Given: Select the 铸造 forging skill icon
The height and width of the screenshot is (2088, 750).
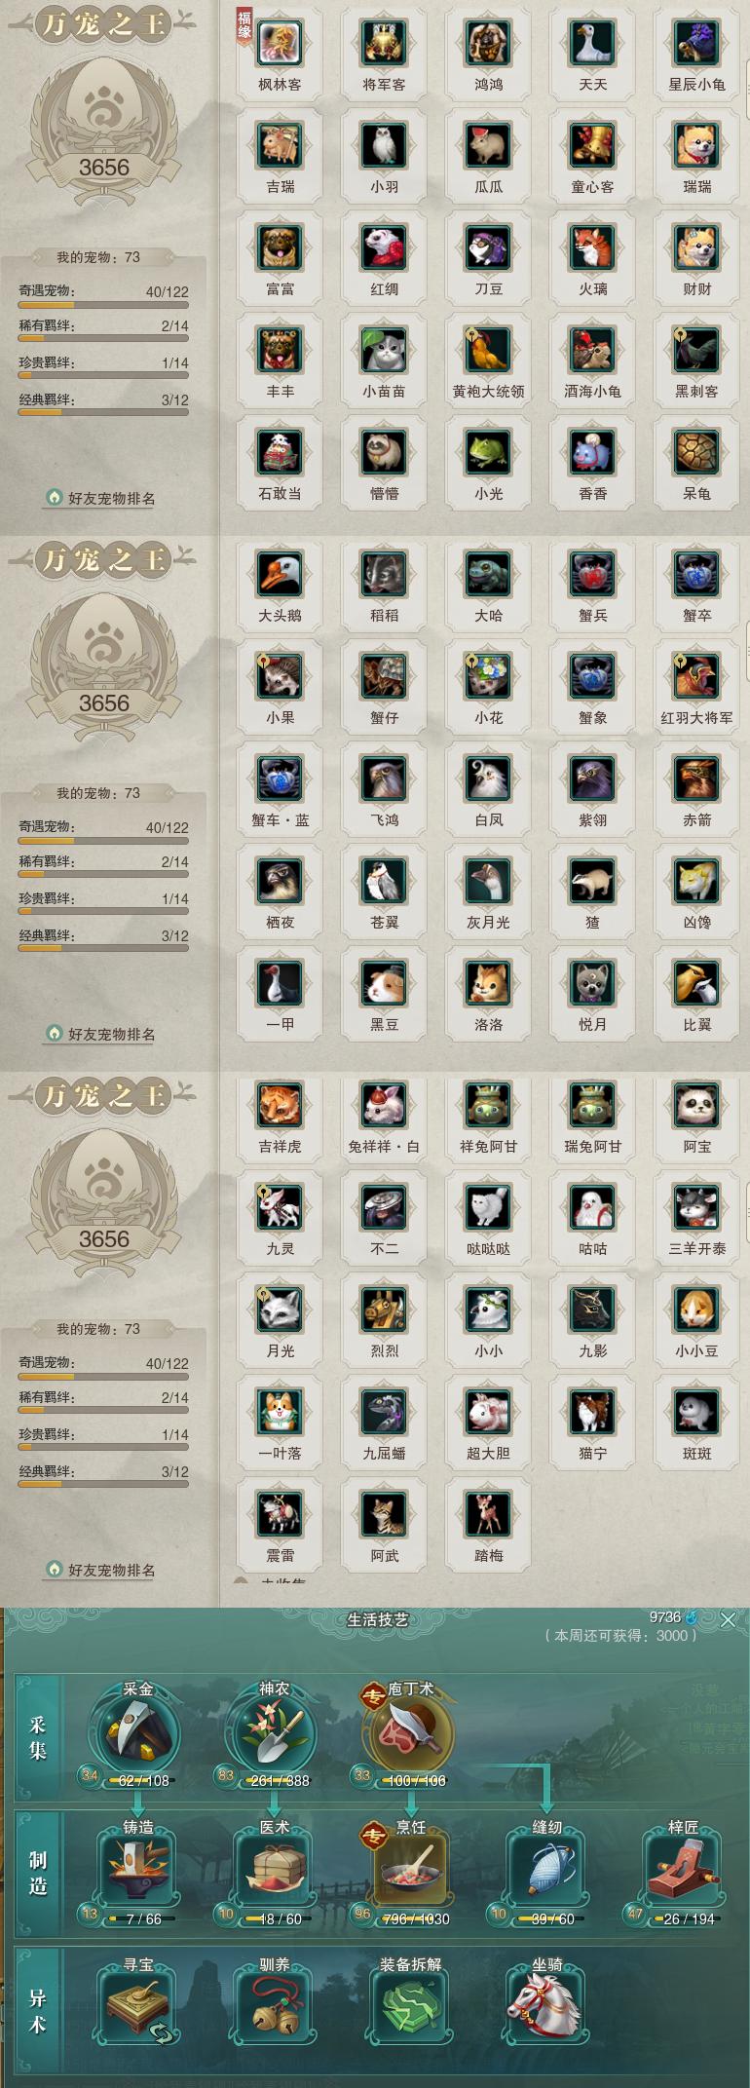Looking at the screenshot, I should pyautogui.click(x=138, y=1873).
